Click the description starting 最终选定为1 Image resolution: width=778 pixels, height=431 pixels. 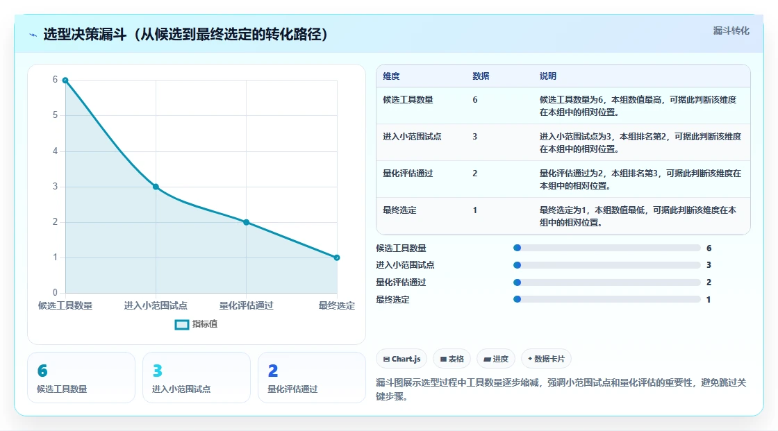(x=638, y=217)
